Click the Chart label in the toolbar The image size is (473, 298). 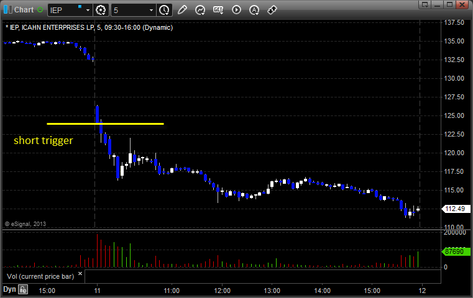tap(24, 10)
